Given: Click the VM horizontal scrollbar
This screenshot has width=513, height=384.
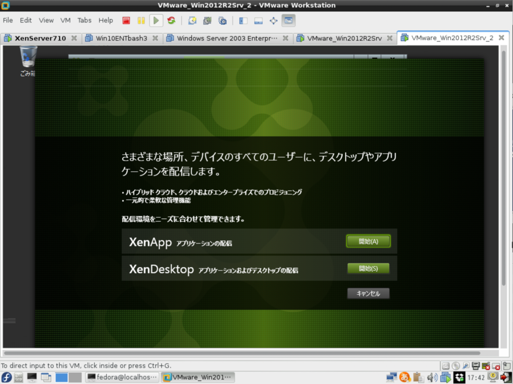Looking at the screenshot, I should click(242, 353).
